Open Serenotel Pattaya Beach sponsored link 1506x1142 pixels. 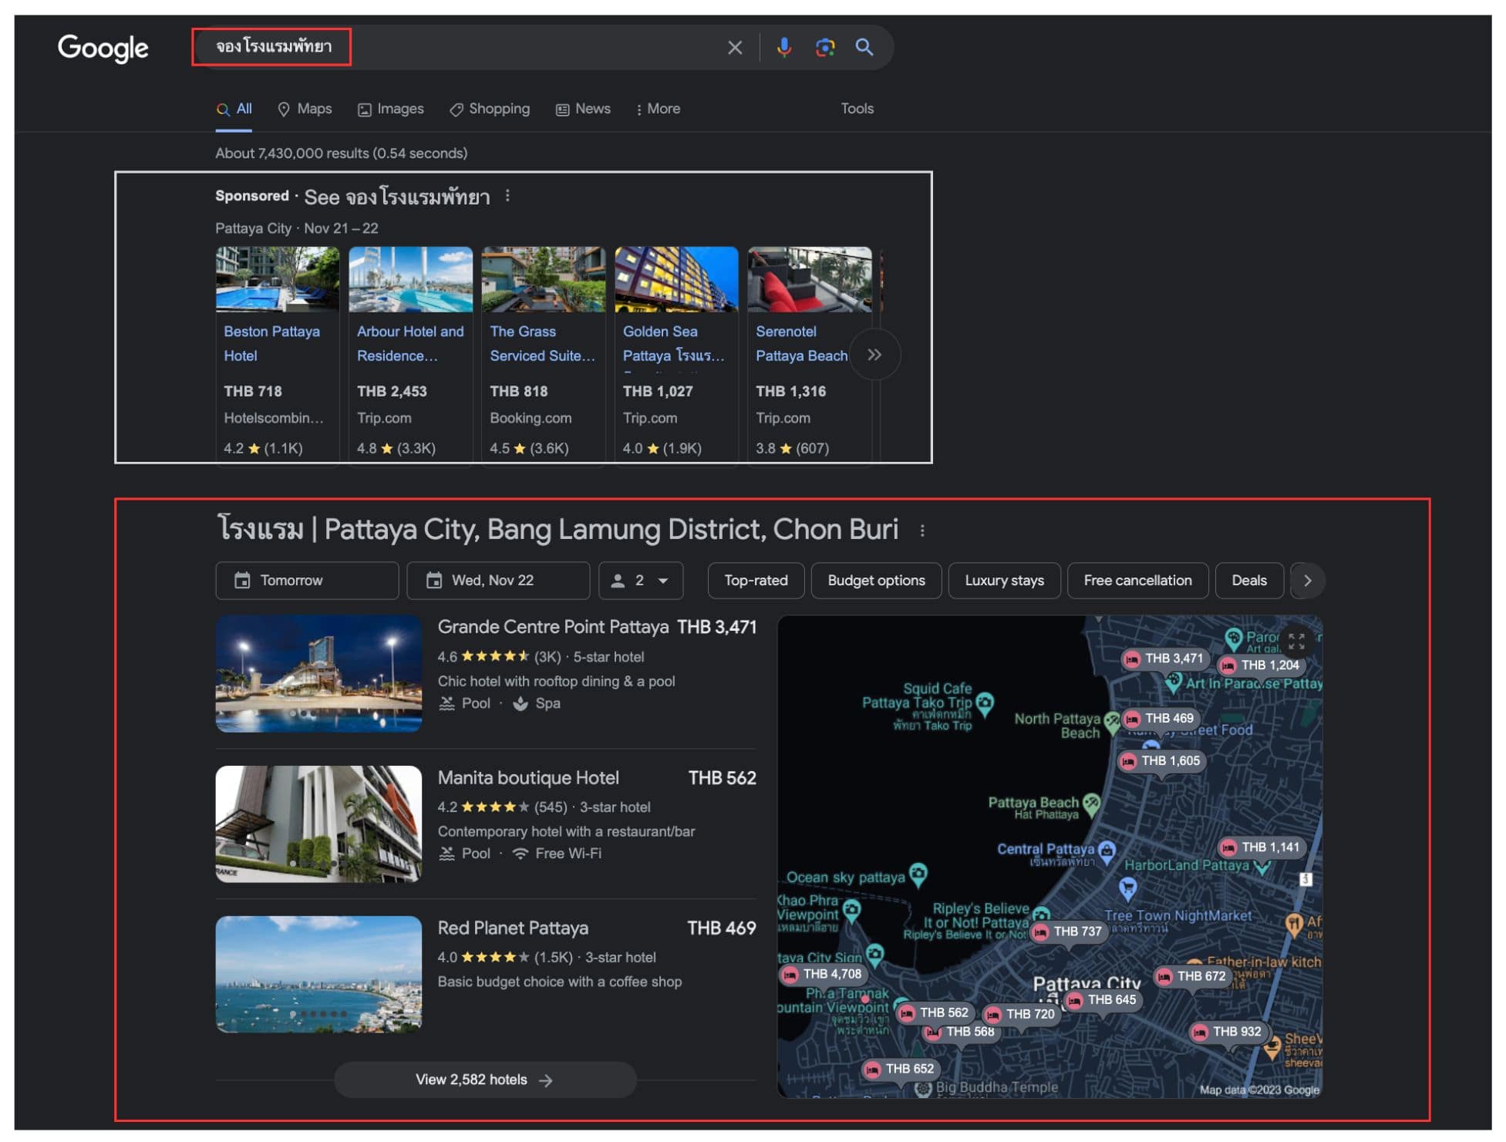801,344
